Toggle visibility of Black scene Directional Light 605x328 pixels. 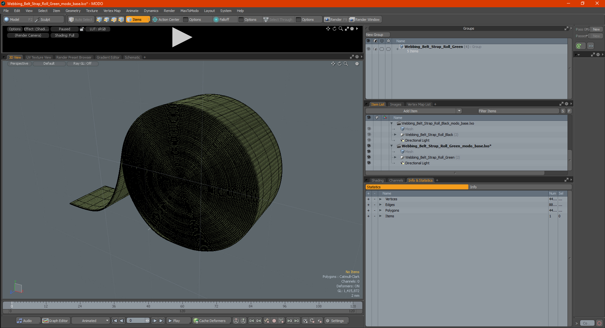tap(369, 140)
